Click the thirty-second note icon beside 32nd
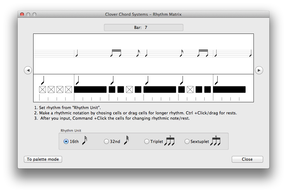 (126, 140)
